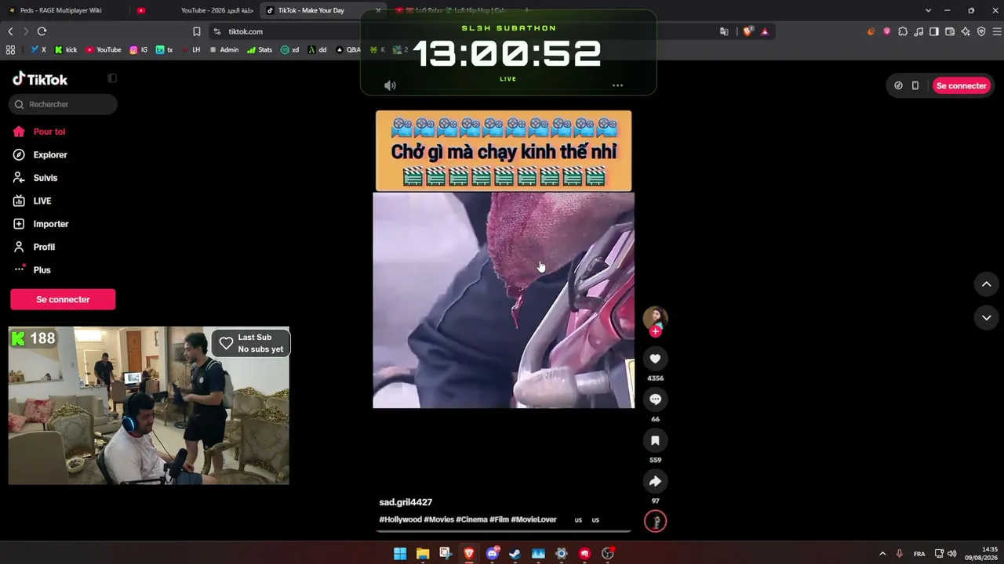
Task: Open the LIVE section
Action: click(x=32, y=201)
